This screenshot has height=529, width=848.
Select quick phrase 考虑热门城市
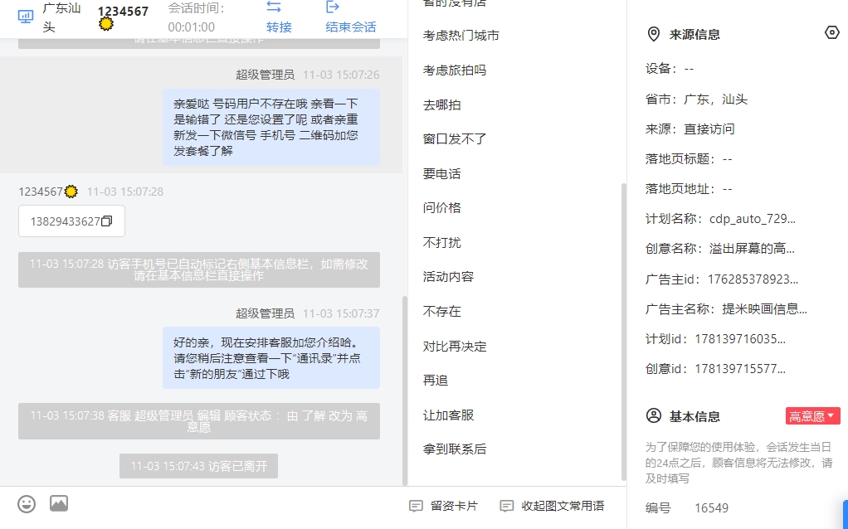(x=461, y=36)
